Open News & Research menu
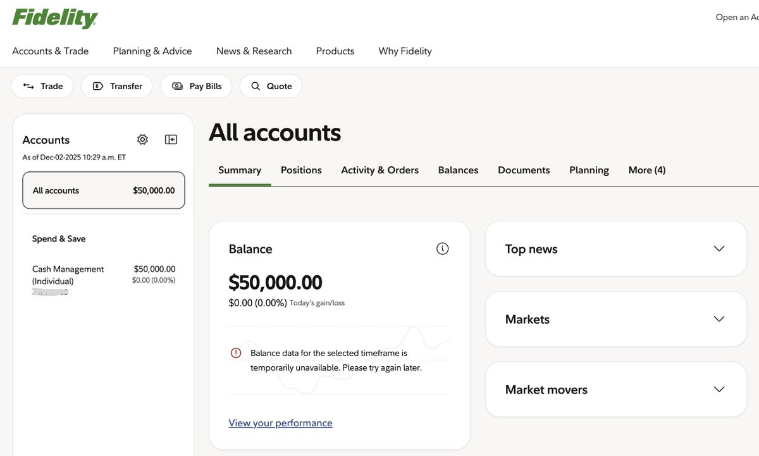Viewport: 759px width, 456px height. click(254, 51)
